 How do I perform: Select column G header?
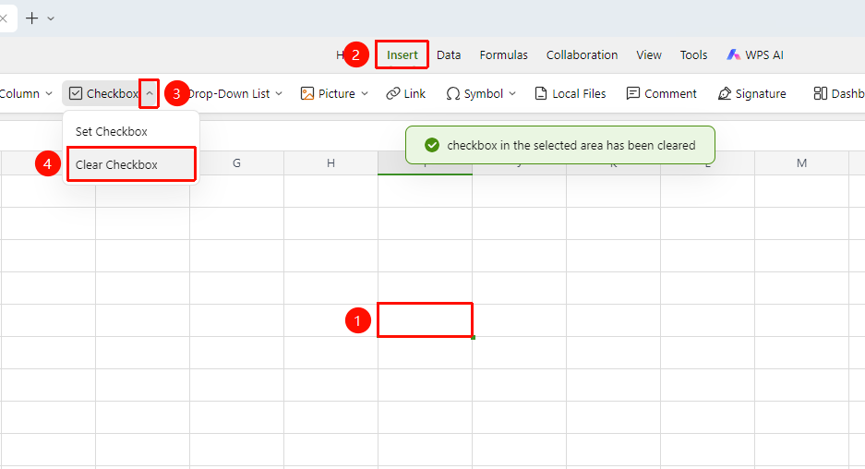(236, 162)
